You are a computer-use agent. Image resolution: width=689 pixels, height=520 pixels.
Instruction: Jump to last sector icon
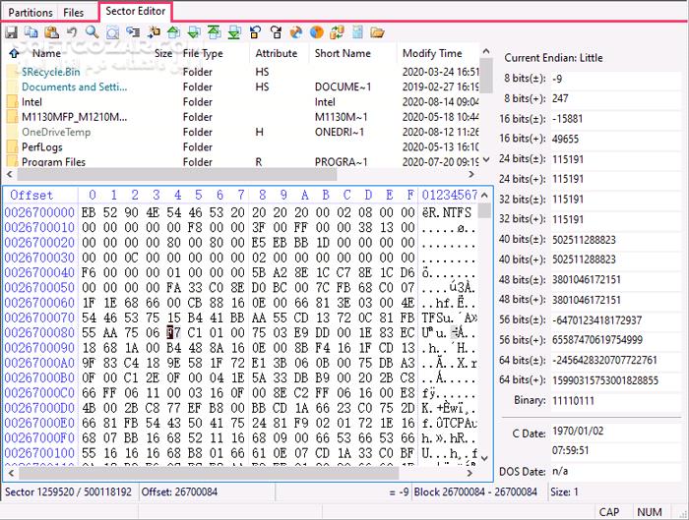(x=234, y=32)
